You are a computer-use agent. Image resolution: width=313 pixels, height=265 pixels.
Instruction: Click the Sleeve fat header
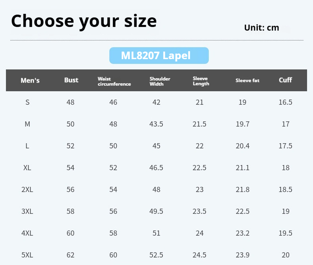pyautogui.click(x=247, y=81)
